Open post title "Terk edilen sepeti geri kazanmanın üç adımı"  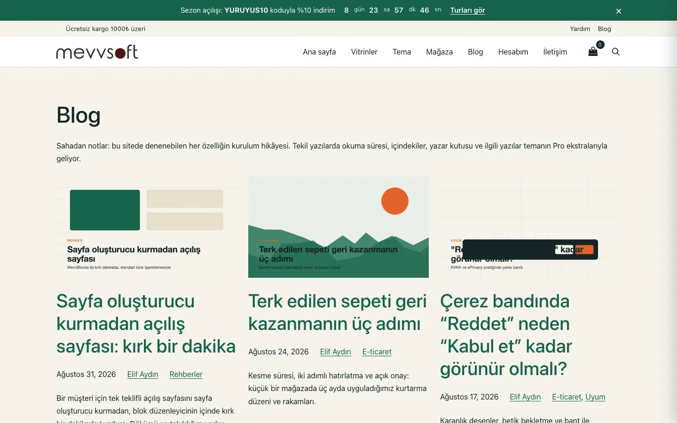(x=338, y=313)
